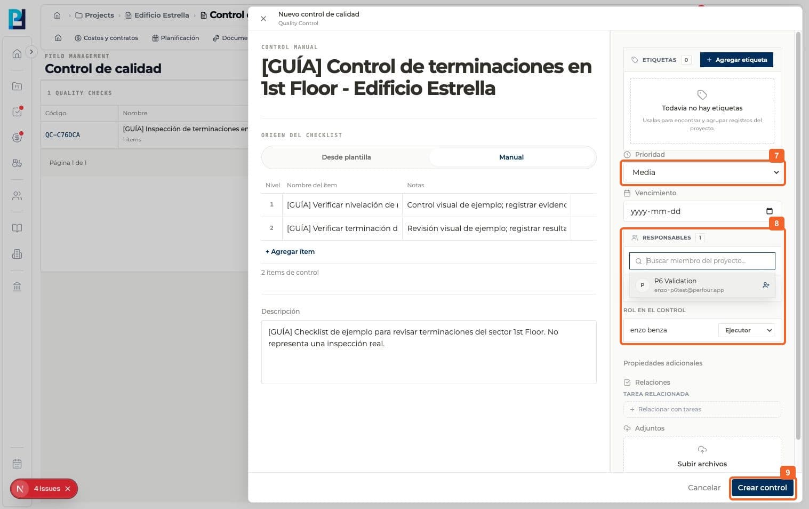The width and height of the screenshot is (809, 509).
Task: Click the 4 Issues notification badge
Action: pos(44,489)
